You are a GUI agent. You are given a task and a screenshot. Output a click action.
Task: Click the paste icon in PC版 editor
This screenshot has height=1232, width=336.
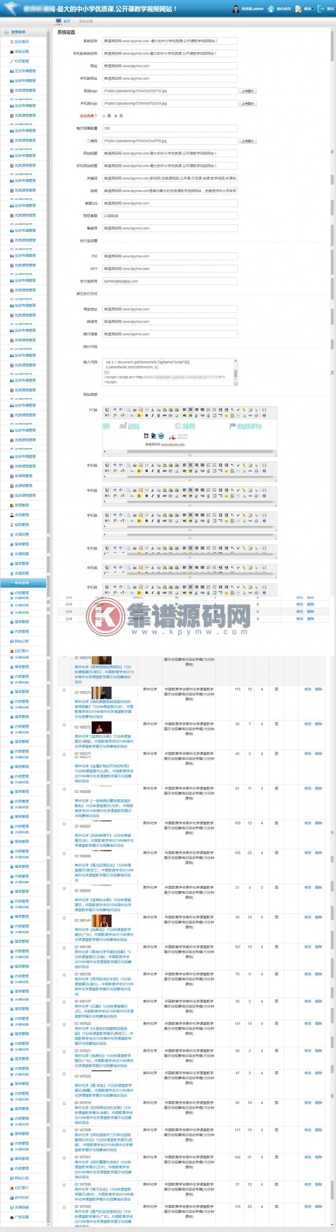(x=164, y=410)
